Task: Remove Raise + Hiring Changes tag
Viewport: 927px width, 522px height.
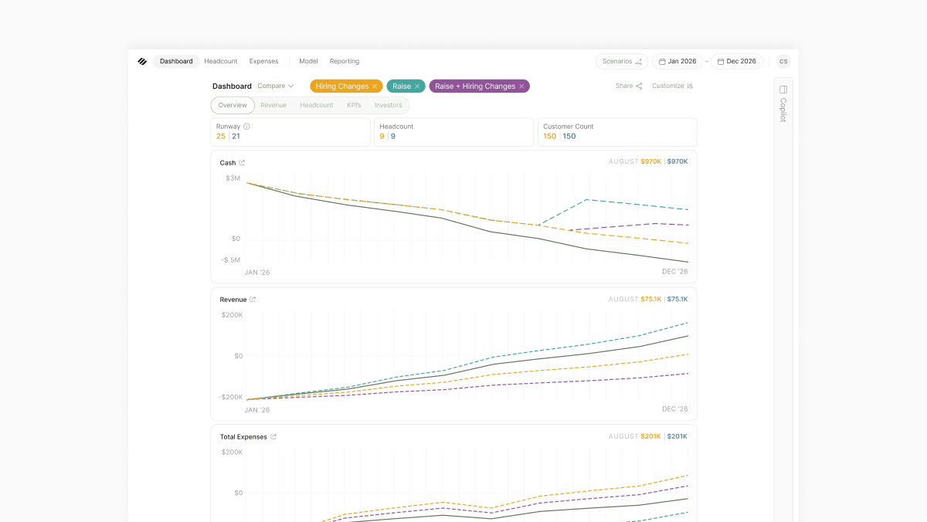Action: point(521,86)
